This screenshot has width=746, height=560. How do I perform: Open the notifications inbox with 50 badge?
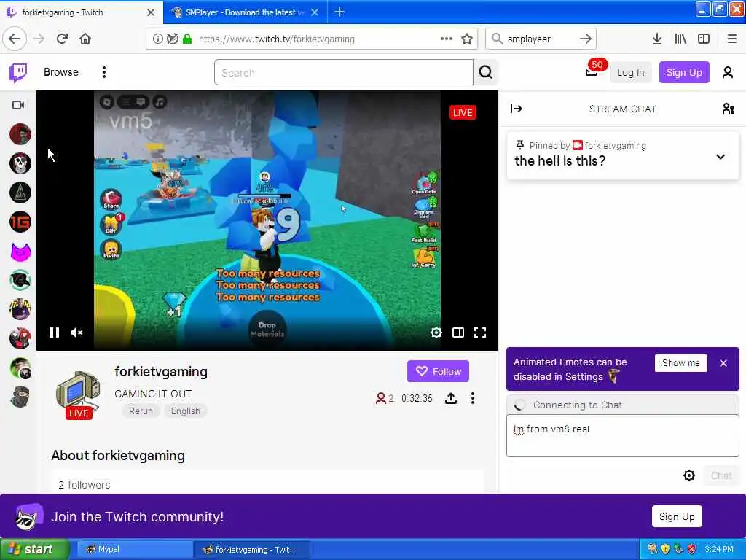coord(592,71)
